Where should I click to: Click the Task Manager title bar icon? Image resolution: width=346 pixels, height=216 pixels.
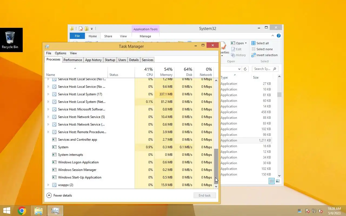(x=47, y=46)
